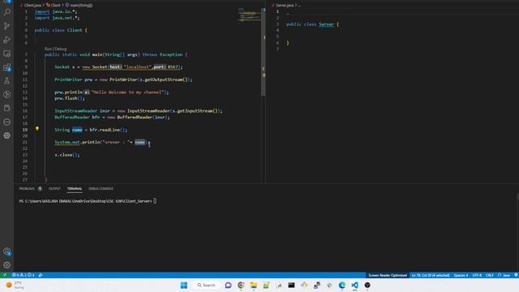The height and width of the screenshot is (292, 519).
Task: Click the prw.flush() call on line 14
Action: 70,98
